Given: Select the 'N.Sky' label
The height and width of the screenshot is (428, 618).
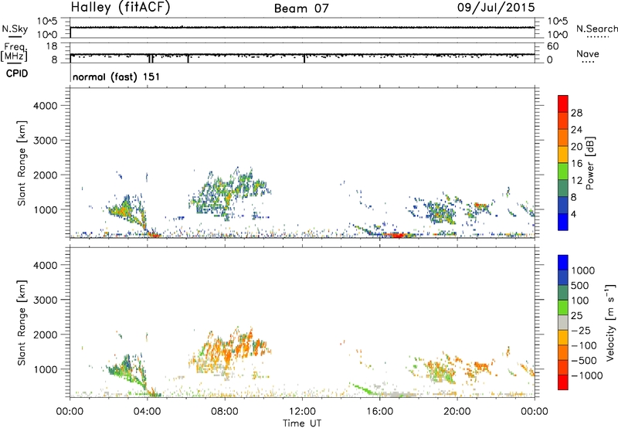Looking at the screenshot, I should tap(15, 29).
